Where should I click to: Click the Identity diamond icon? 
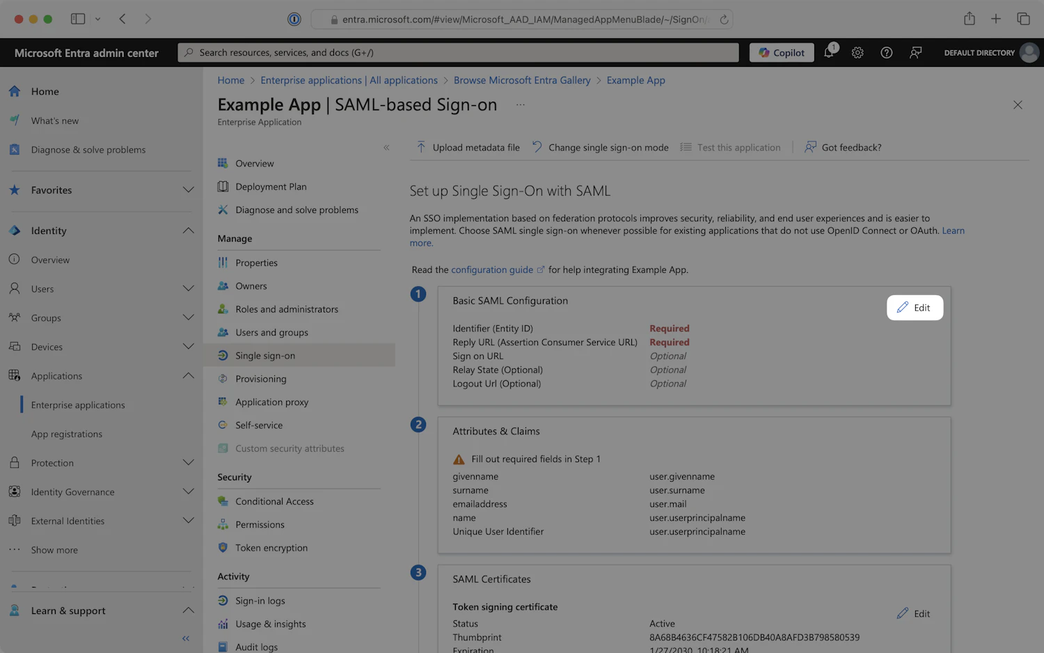[15, 230]
